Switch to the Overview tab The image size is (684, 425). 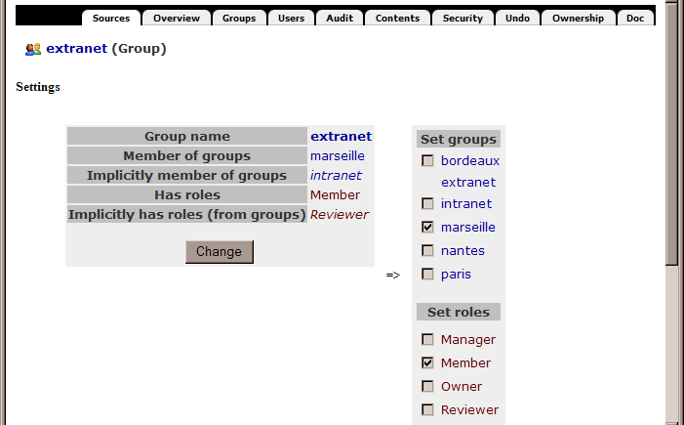pos(177,18)
